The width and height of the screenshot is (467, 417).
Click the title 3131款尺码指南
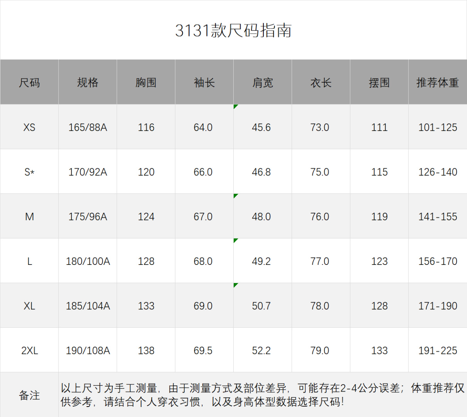click(233, 31)
